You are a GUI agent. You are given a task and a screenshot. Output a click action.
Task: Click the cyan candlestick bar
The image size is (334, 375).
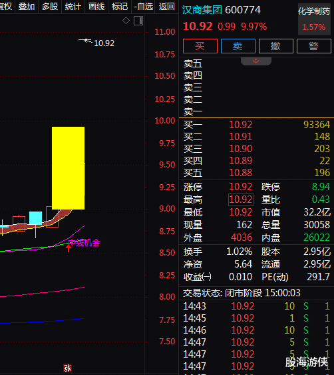[x=35, y=218]
